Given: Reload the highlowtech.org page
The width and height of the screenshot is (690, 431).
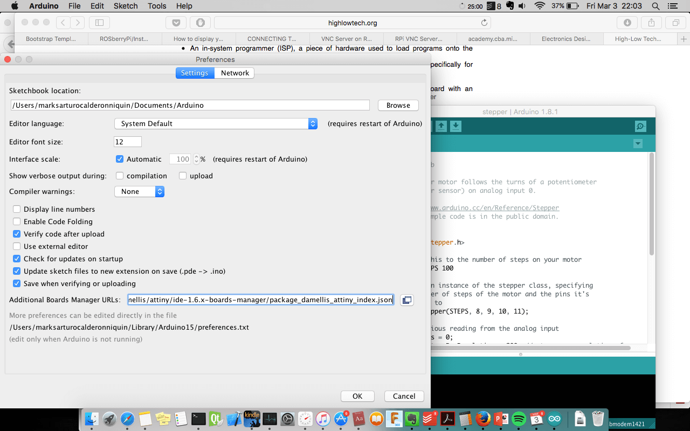Looking at the screenshot, I should coord(484,23).
